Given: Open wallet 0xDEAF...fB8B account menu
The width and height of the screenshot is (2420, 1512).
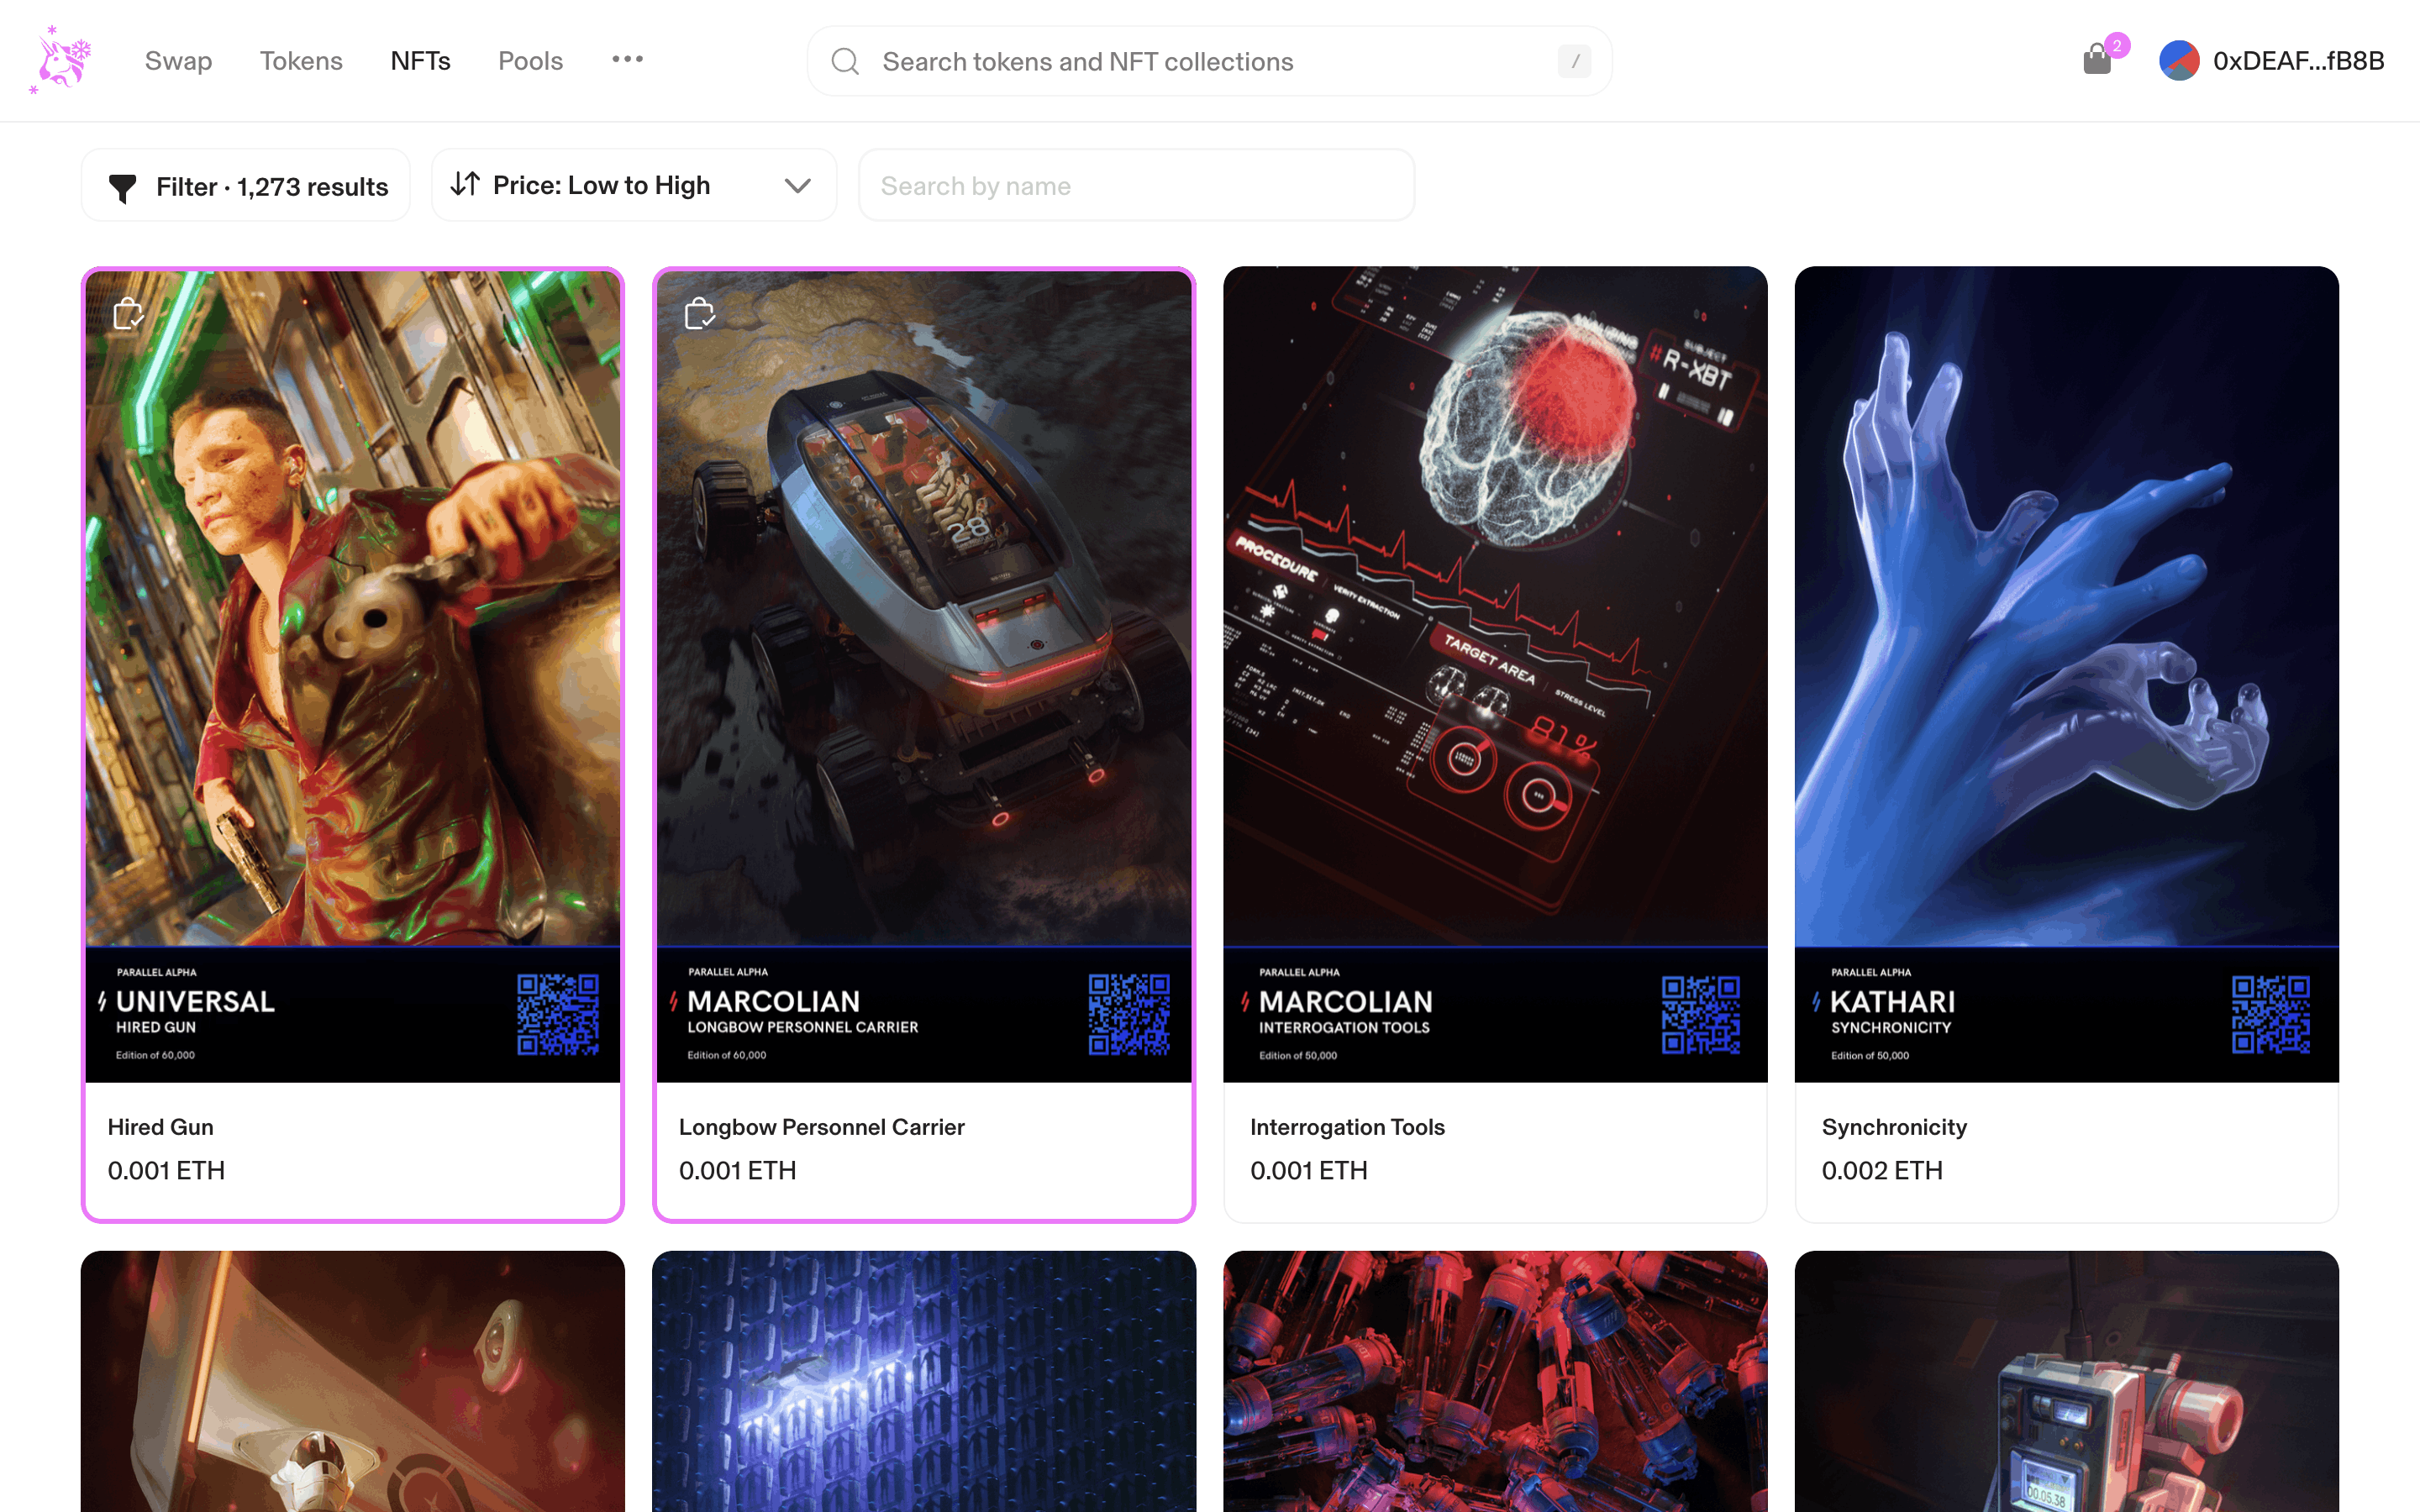Looking at the screenshot, I should coord(2297,61).
